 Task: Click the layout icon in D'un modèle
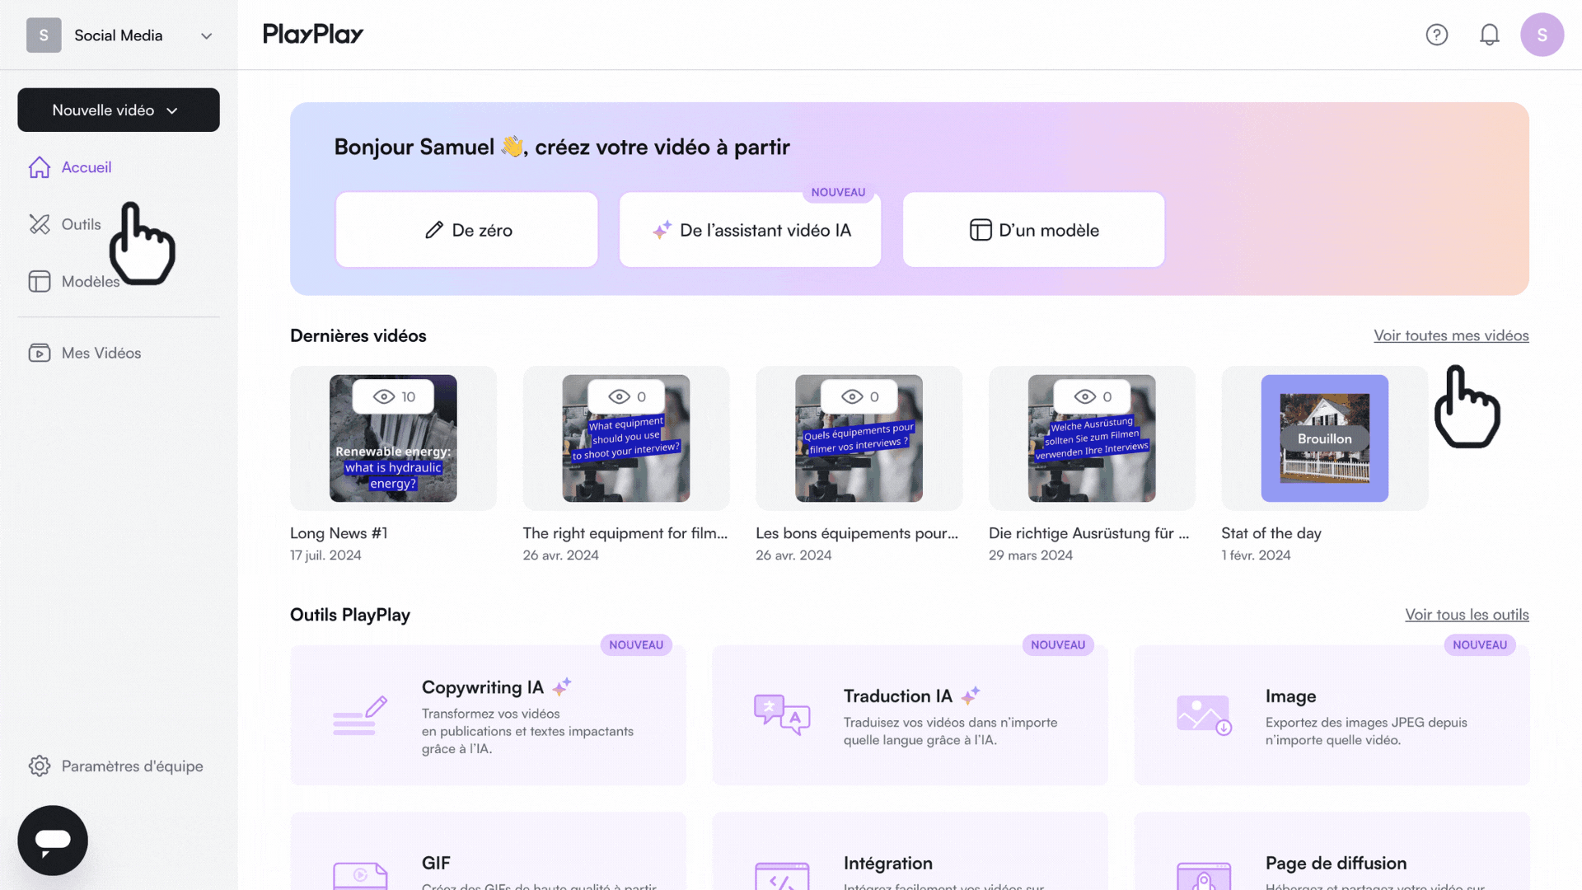click(981, 230)
